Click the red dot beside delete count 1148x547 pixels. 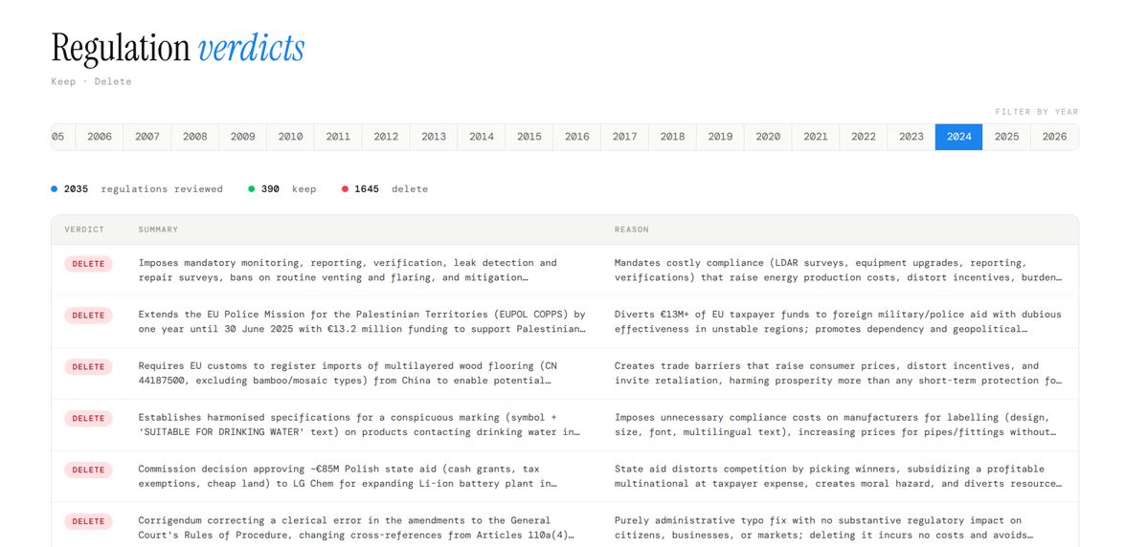point(345,189)
